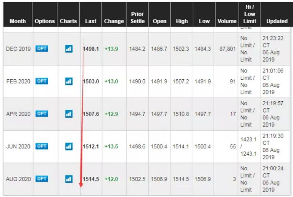
Task: Open the chart icon for AUG 2020
Action: [69, 179]
